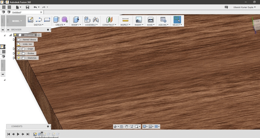Open Utkarsh Kumar Gupta account dropdown

pos(244,7)
